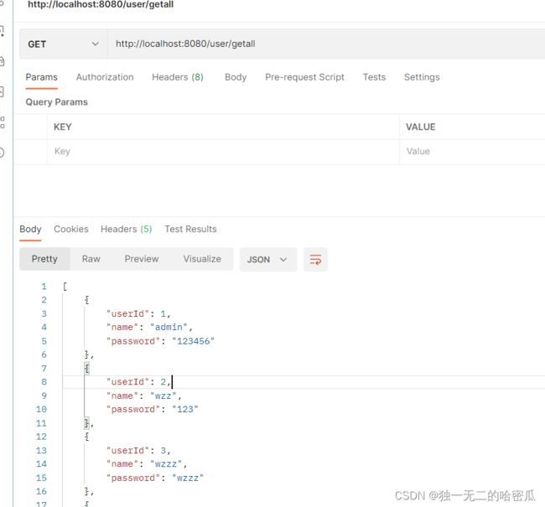This screenshot has width=545, height=507.
Task: Click the Key input cell in Query Params
Action: (222, 152)
